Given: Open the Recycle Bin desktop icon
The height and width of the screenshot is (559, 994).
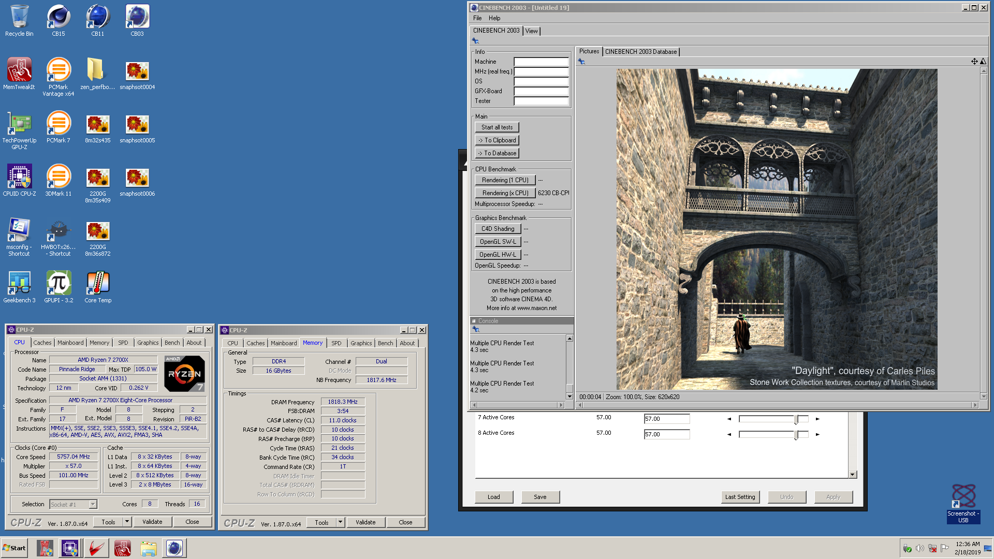Looking at the screenshot, I should tap(19, 21).
